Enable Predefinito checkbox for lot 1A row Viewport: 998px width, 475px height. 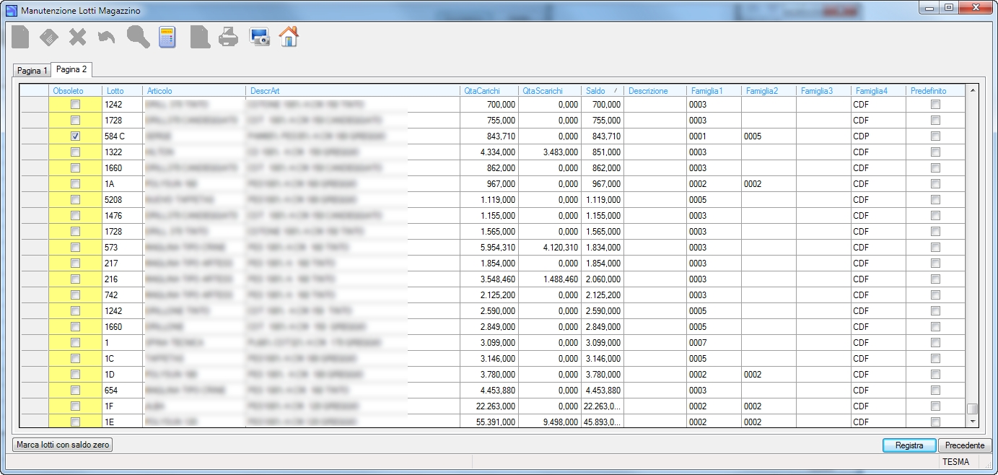[x=935, y=183]
